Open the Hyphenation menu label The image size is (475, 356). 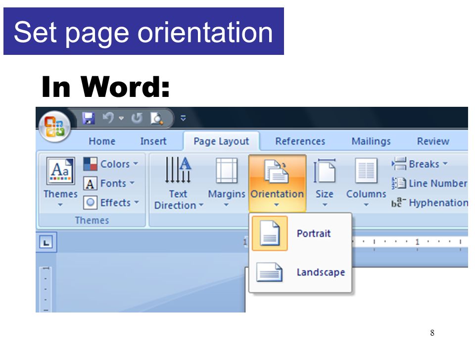tap(438, 203)
